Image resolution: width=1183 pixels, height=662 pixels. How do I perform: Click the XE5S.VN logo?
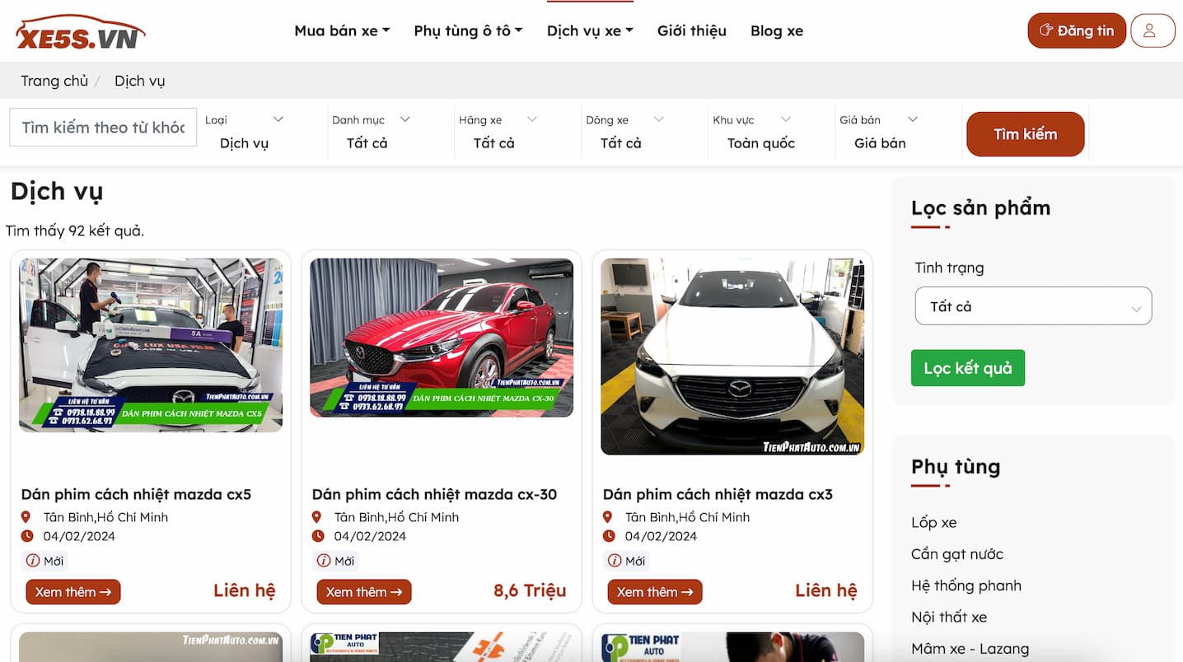point(80,32)
